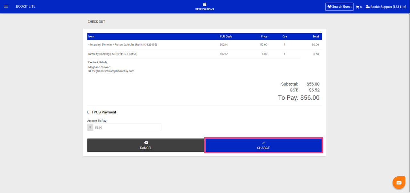
Task: Click the Reservations calendar icon
Action: coord(205,4)
